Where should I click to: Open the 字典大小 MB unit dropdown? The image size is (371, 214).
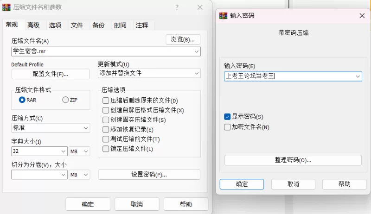[79, 151]
